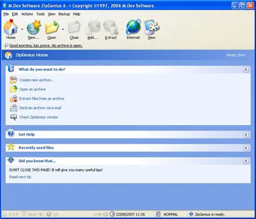Click the View palette toolbar icon
The width and height of the screenshot is (256, 219).
pos(152,27)
